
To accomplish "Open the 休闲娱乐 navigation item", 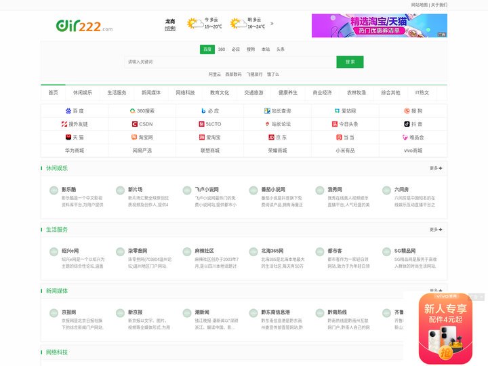I will (x=83, y=92).
